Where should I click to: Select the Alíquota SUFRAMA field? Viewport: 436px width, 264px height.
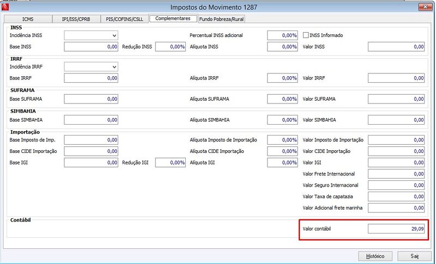click(x=282, y=99)
